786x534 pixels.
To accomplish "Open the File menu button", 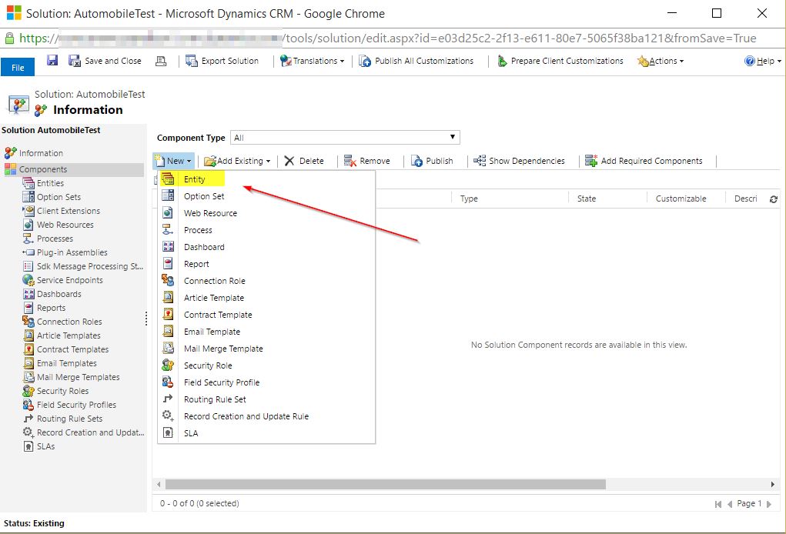I will click(18, 68).
